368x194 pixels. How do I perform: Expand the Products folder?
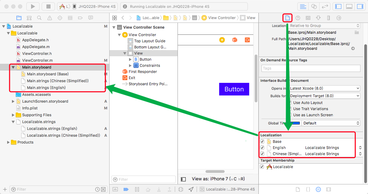9,142
